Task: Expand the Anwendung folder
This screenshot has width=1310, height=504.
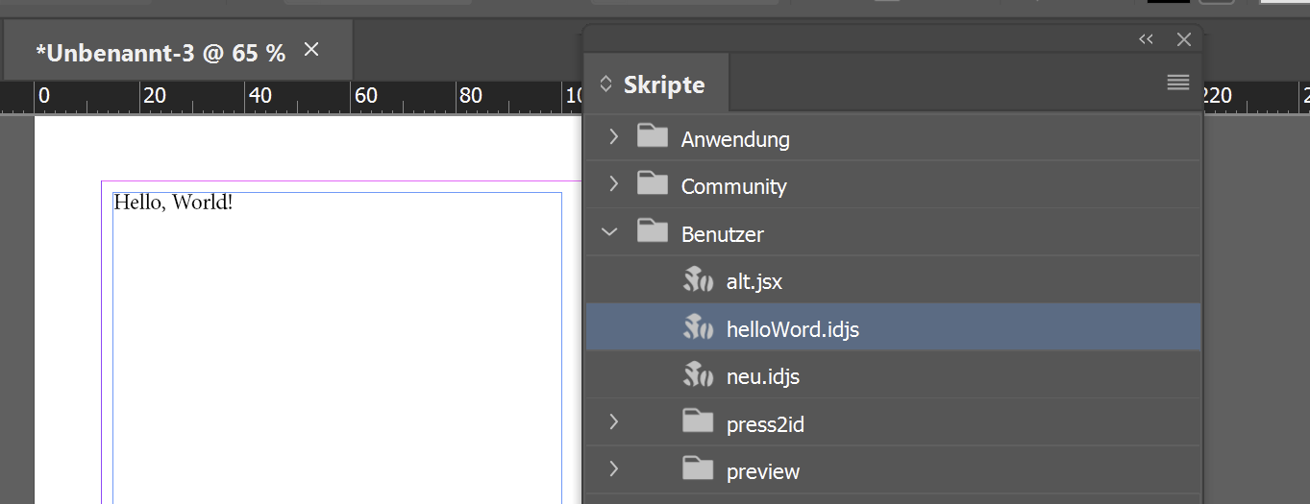Action: point(613,137)
